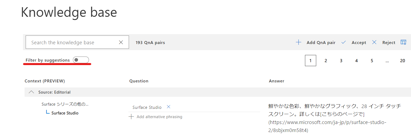Go to page 2 of QnA pairs

[x=326, y=61]
